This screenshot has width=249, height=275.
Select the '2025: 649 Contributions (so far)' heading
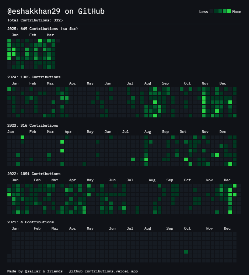click(42, 29)
